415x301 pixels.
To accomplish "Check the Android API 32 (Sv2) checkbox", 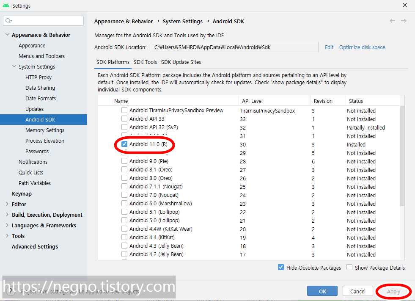I will pyautogui.click(x=124, y=127).
